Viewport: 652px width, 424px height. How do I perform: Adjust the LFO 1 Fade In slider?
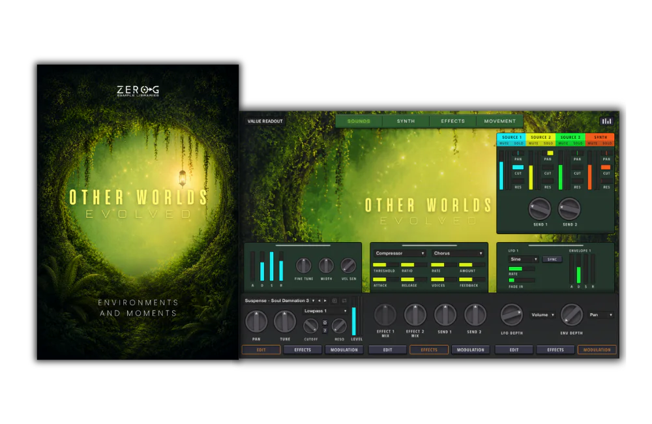[x=522, y=280]
